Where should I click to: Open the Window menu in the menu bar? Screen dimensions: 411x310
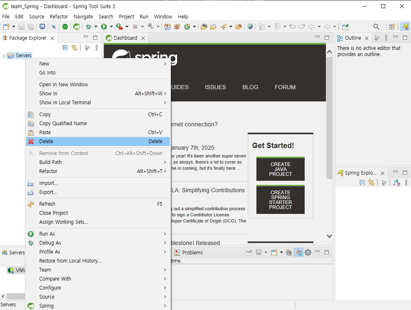tap(163, 16)
